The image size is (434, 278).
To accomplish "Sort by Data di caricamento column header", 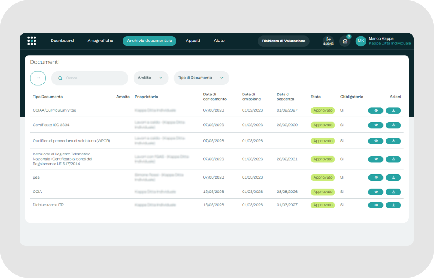I will 215,97.
